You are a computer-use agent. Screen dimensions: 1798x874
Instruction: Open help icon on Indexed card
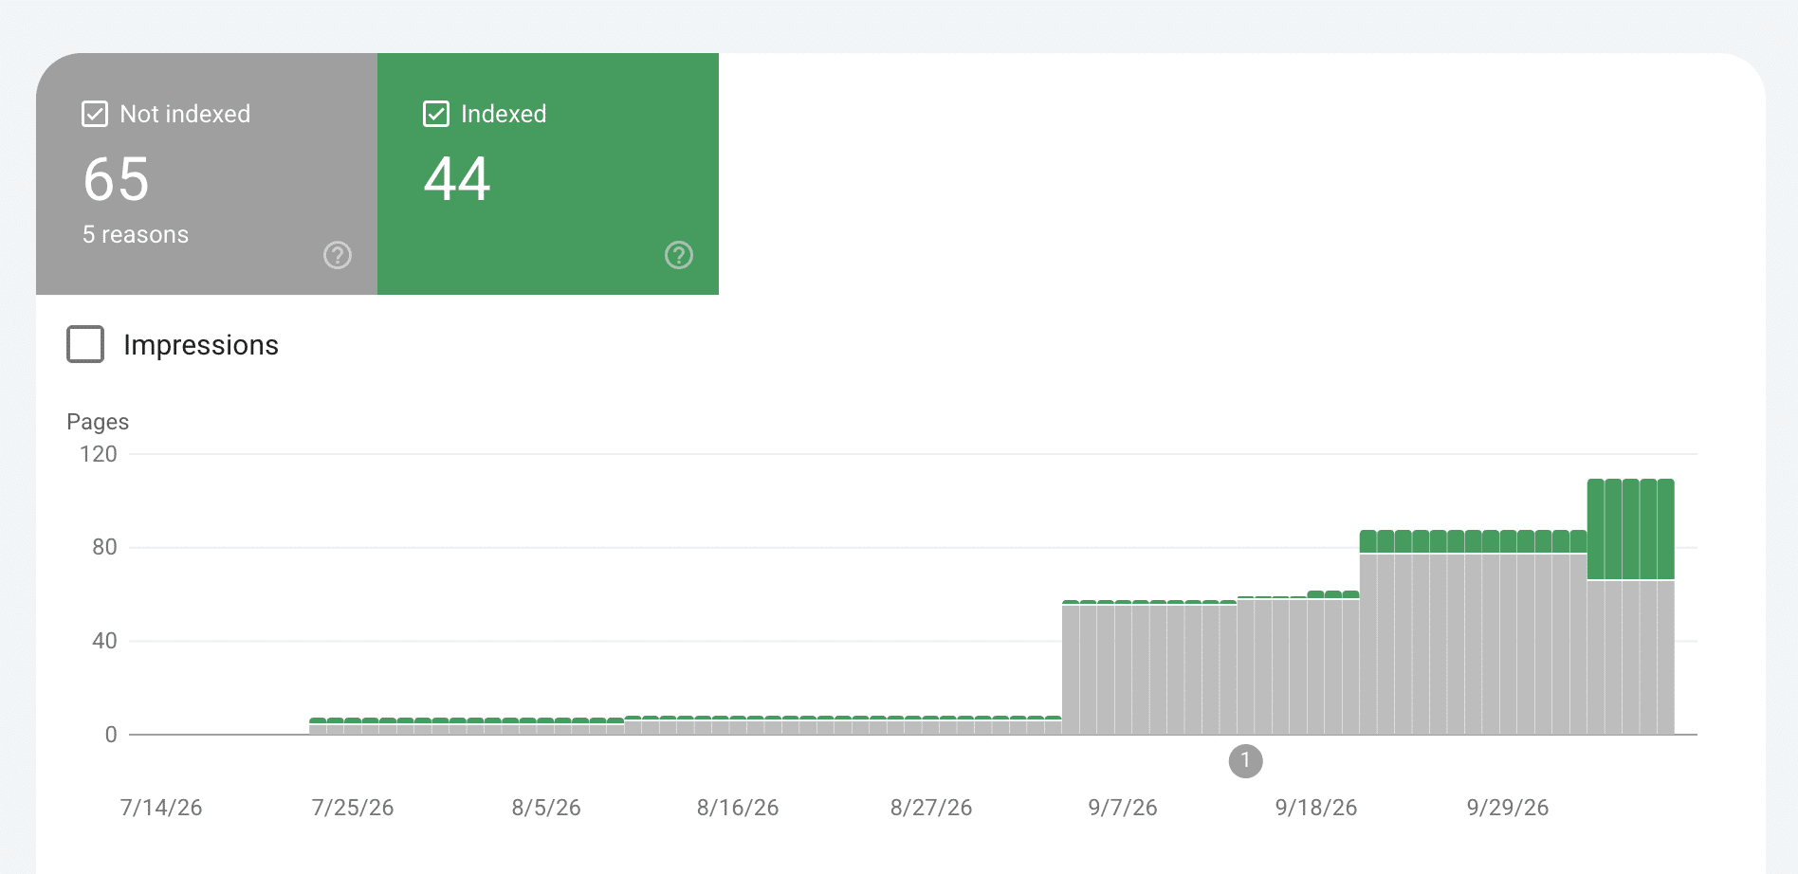679,255
